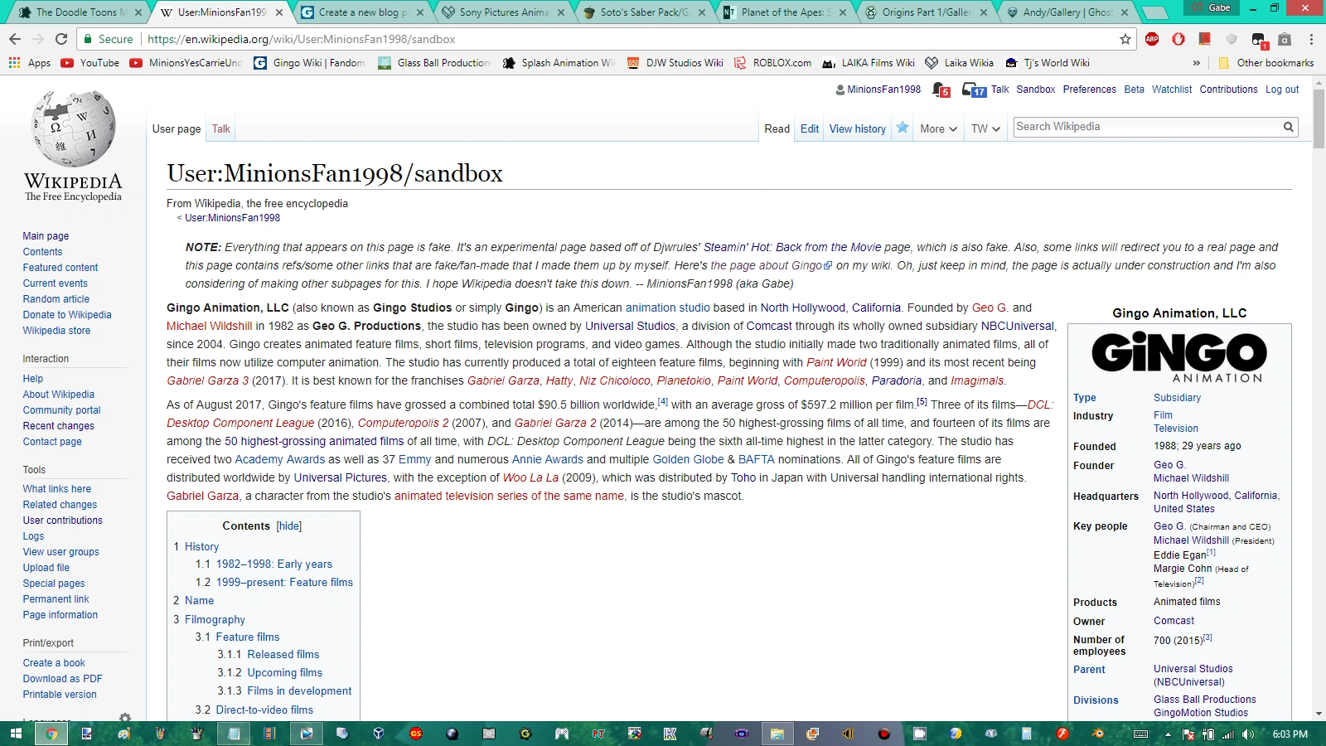The height and width of the screenshot is (746, 1326).
Task: Go back to the previous page
Action: coord(15,39)
